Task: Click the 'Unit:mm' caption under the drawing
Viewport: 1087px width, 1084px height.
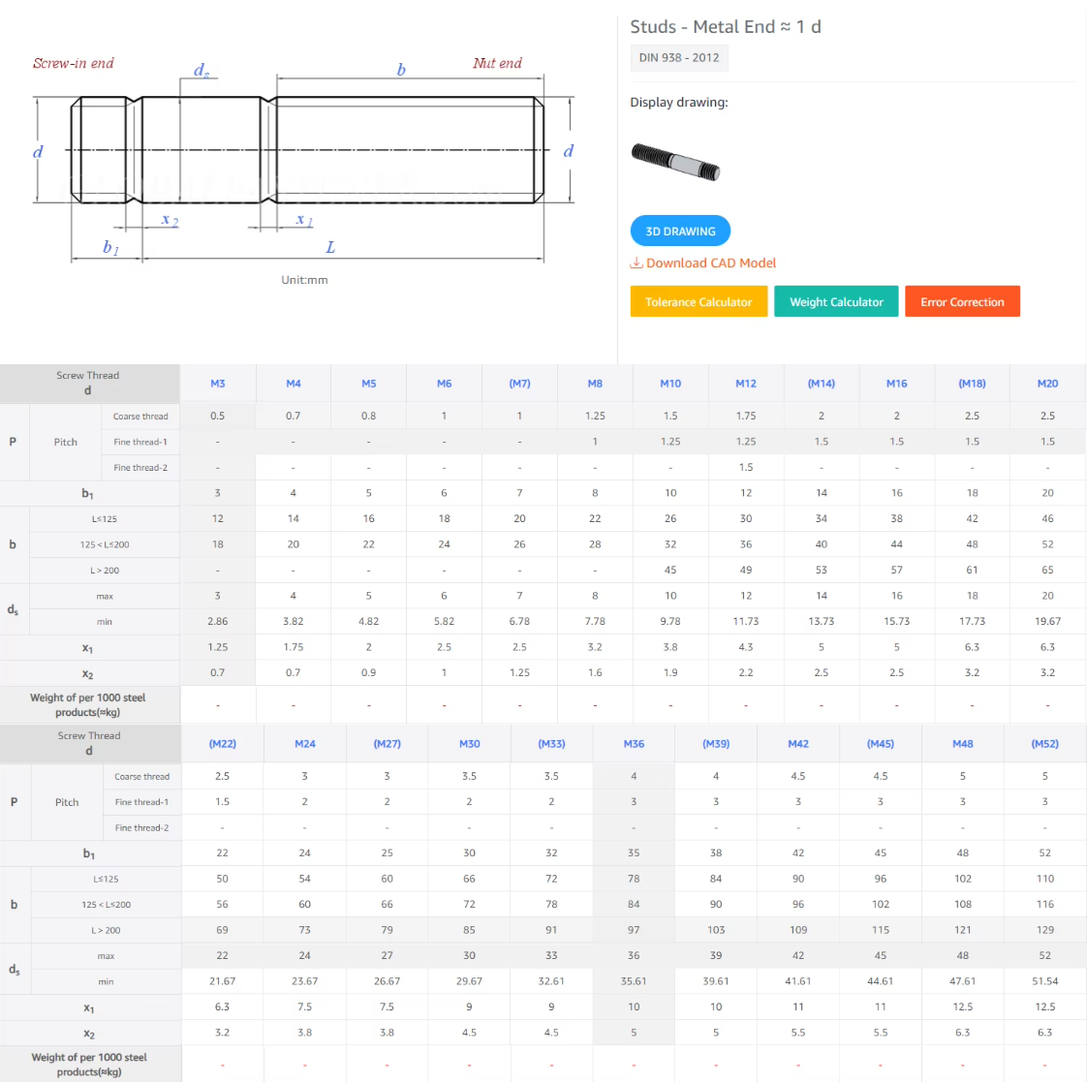Action: coord(304,280)
